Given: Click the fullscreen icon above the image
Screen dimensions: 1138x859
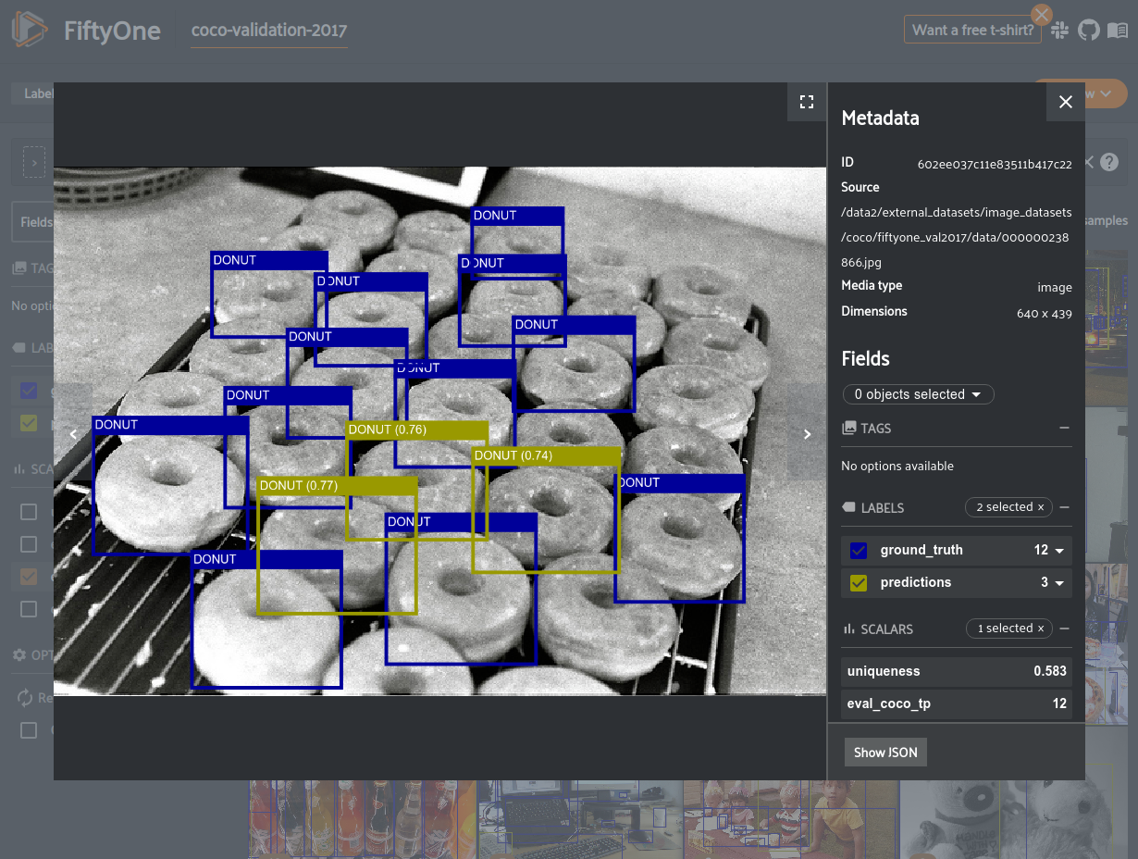Looking at the screenshot, I should click(x=806, y=102).
